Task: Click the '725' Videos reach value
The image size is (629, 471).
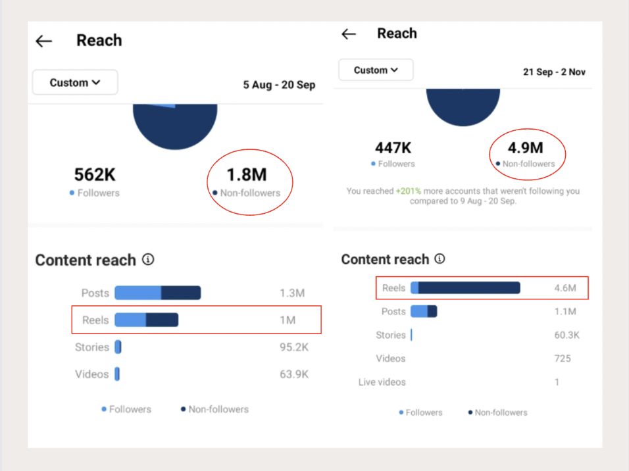Action: pyautogui.click(x=563, y=359)
